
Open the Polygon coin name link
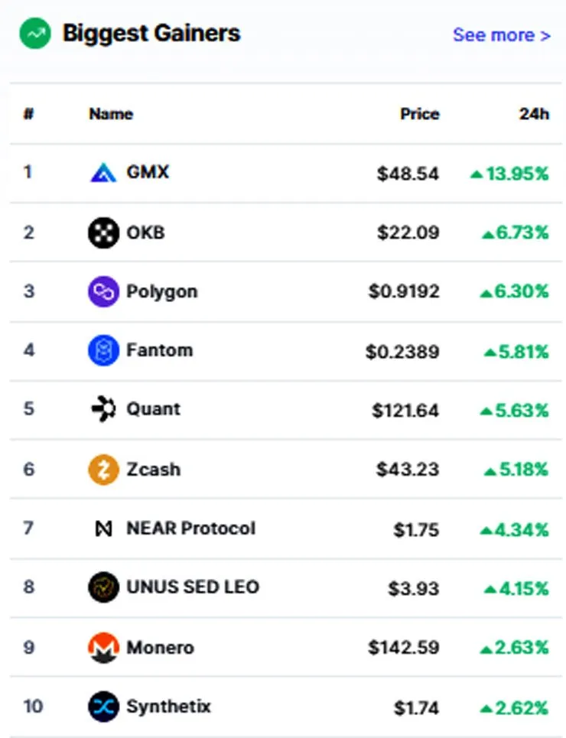point(162,292)
